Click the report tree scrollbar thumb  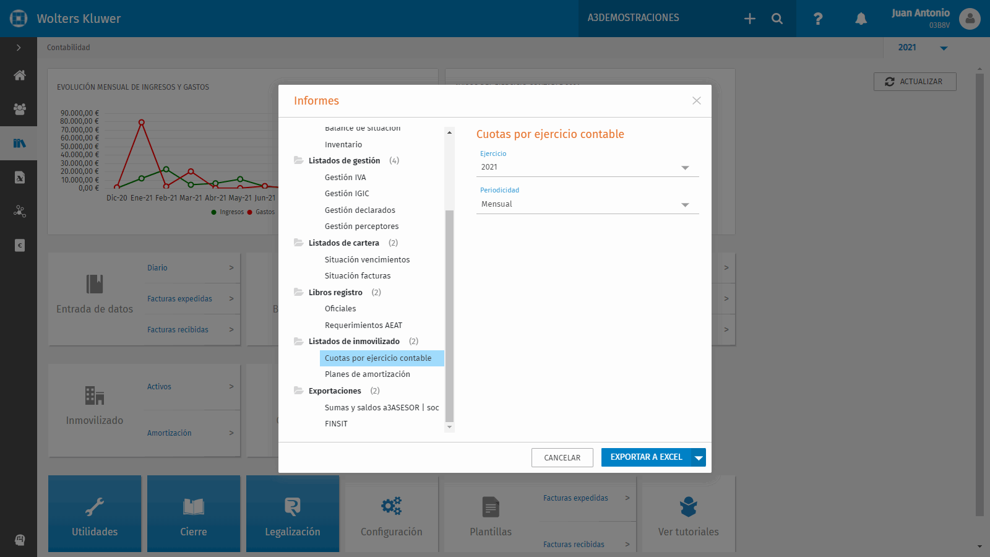449,316
